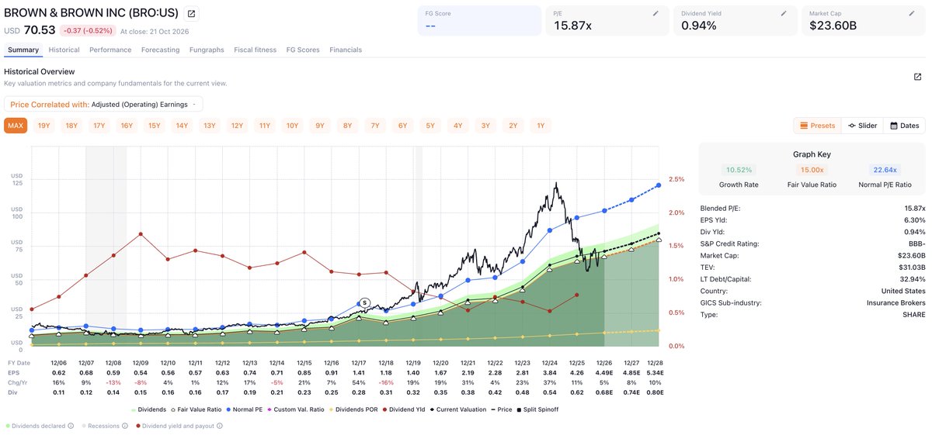Click the pencil edit icon on Market Cap card
Screen dimensions: 932x442
click(x=912, y=13)
